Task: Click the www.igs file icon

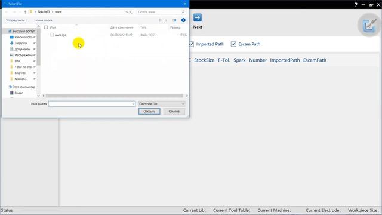Action: (x=52, y=35)
